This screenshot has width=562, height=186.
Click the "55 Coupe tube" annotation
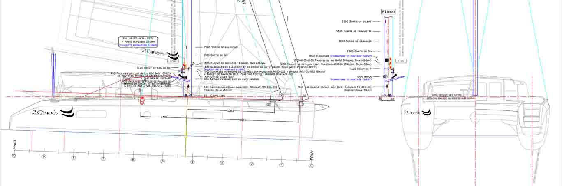[x=214, y=95]
